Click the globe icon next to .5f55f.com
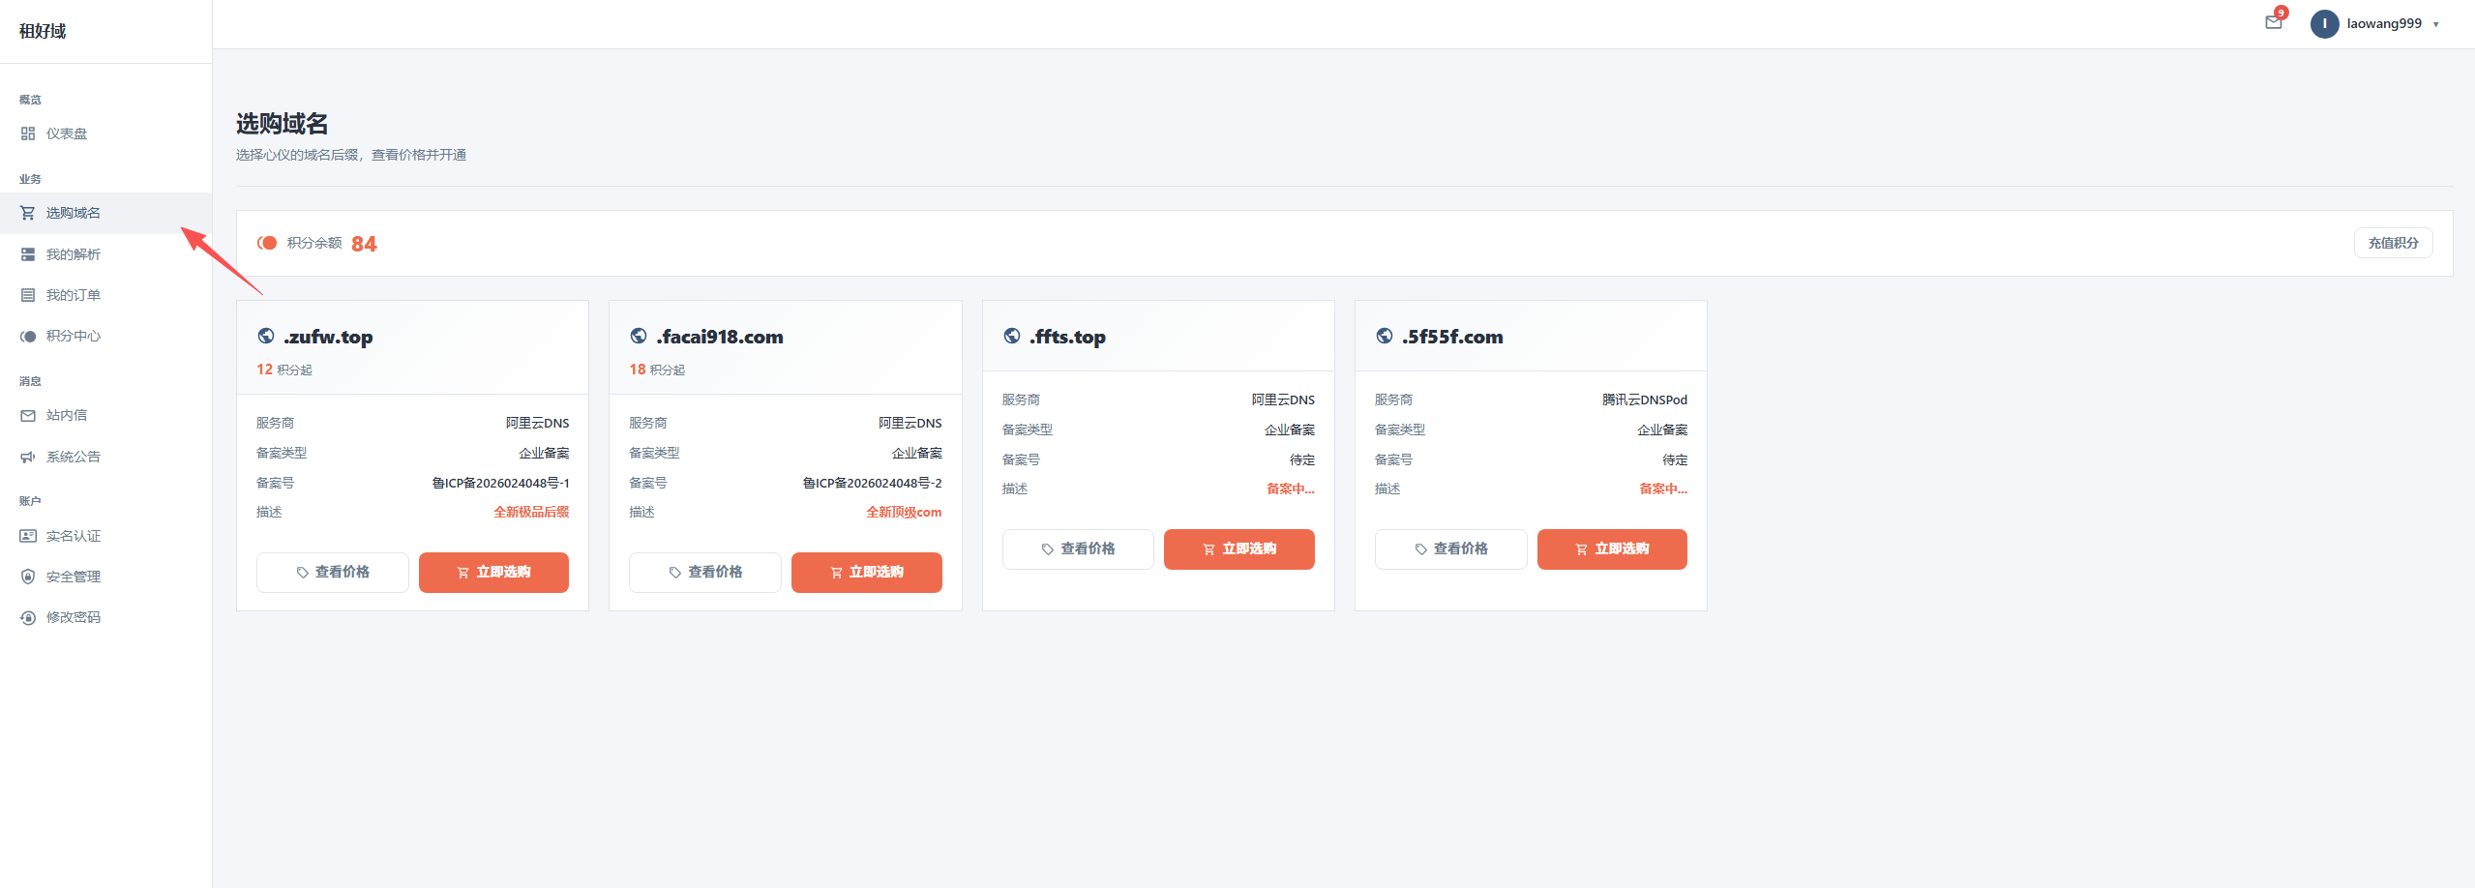2475x888 pixels. pos(1385,336)
